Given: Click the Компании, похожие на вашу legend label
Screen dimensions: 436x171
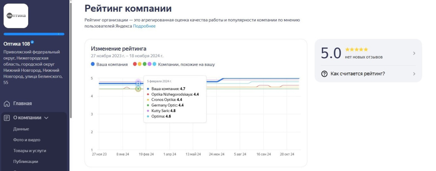Looking at the screenshot, I should coord(186,64).
